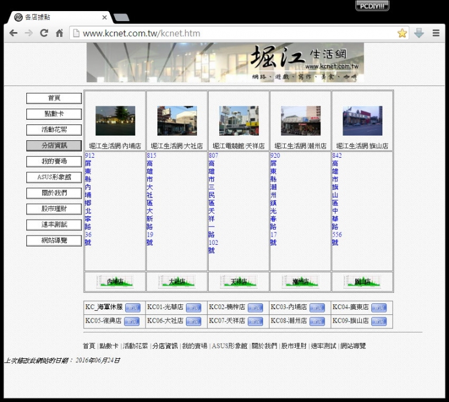Click the blue button beside KC03-內埔店

click(x=317, y=307)
